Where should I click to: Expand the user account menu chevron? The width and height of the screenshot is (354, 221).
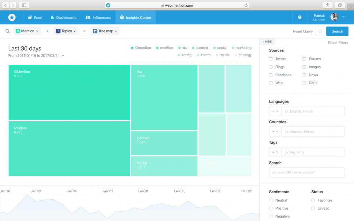343,17
